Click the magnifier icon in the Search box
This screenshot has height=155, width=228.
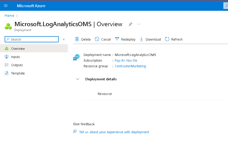click(8, 39)
